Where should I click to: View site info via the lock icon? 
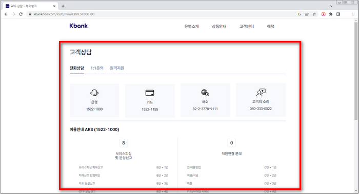[x=30, y=14]
